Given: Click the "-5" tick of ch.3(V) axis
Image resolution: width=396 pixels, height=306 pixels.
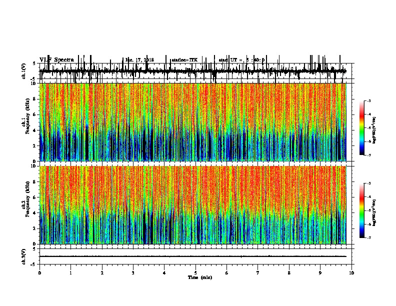Looking at the screenshot, I should pyautogui.click(x=34, y=264).
